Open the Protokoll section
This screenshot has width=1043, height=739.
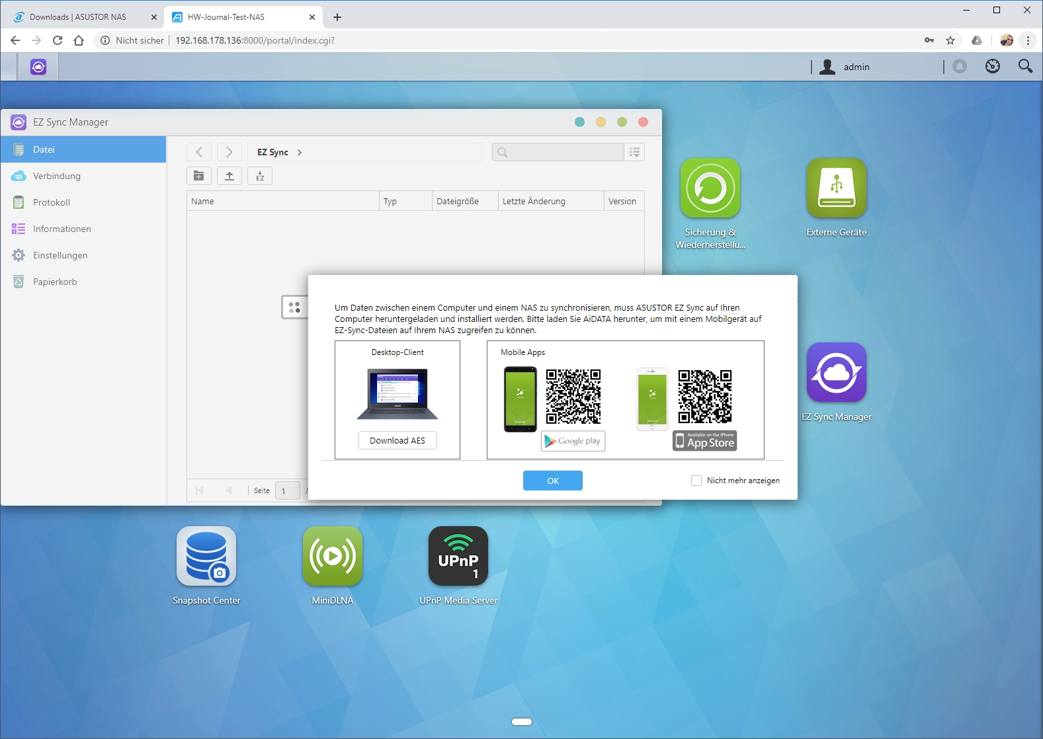[83, 202]
